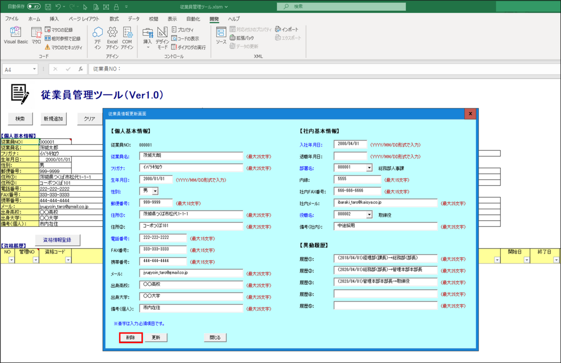The width and height of the screenshot is (561, 363).
Task: Open Excel Add-ins (Excel アドイン) dialog
Action: click(112, 37)
